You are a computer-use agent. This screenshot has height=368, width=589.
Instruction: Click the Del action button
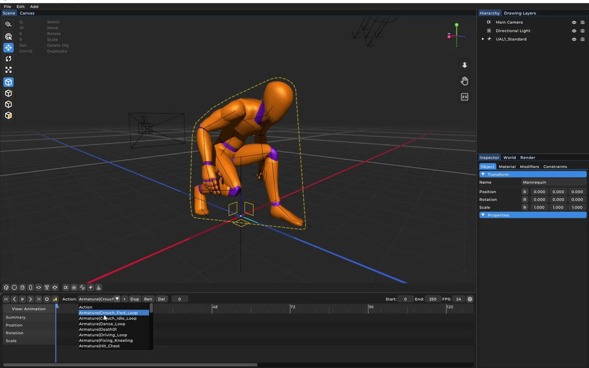(161, 299)
